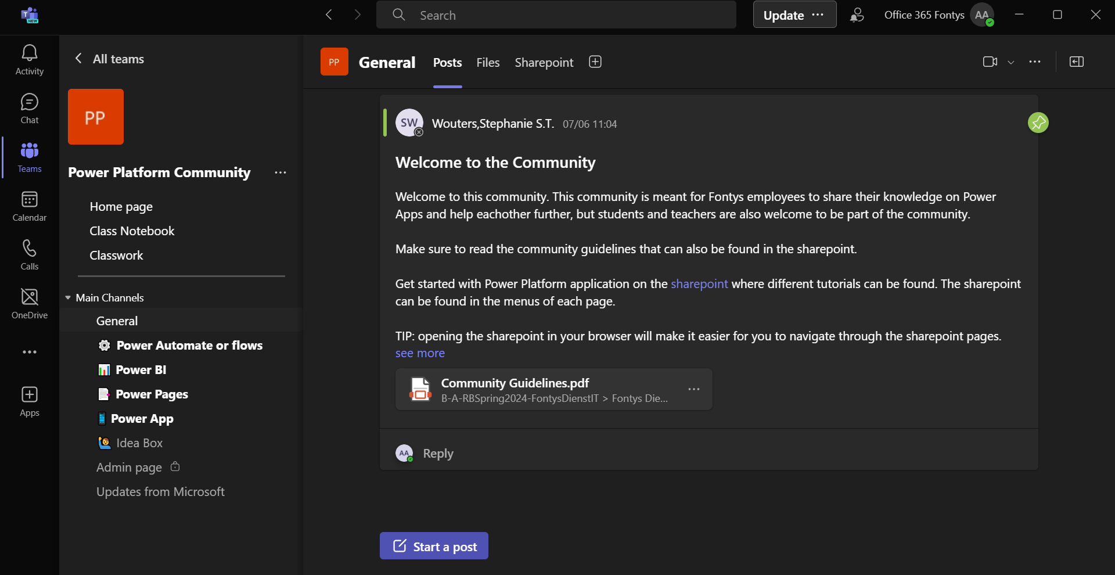The height and width of the screenshot is (575, 1115).
Task: Open Community Guidelines.pdf file options
Action: [x=693, y=389]
